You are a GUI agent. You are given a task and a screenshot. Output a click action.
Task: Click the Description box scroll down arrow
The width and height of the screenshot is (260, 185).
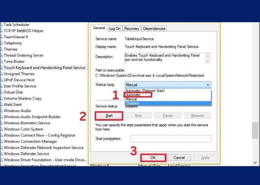[x=208, y=61]
